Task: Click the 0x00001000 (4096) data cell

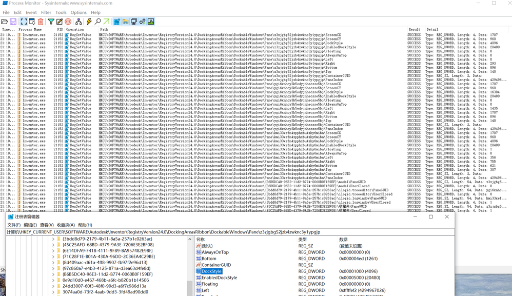Action: (358, 271)
